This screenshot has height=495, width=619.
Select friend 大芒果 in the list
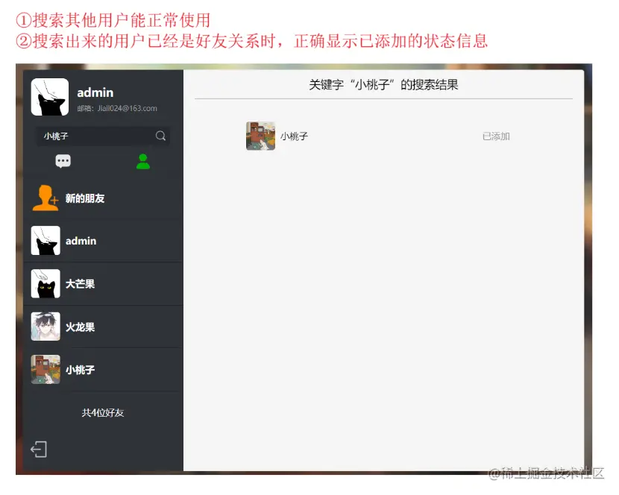tap(103, 283)
